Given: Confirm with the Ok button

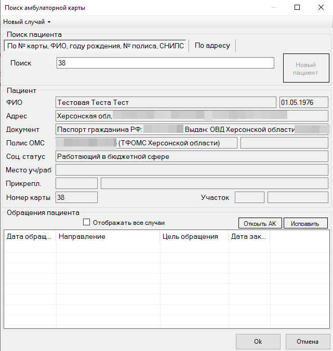Looking at the screenshot, I should (258, 342).
